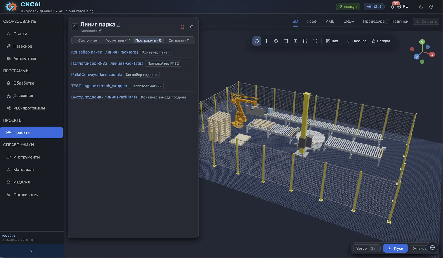Click the red X axis gizmo
The height and width of the screenshot is (258, 443).
(x=432, y=55)
